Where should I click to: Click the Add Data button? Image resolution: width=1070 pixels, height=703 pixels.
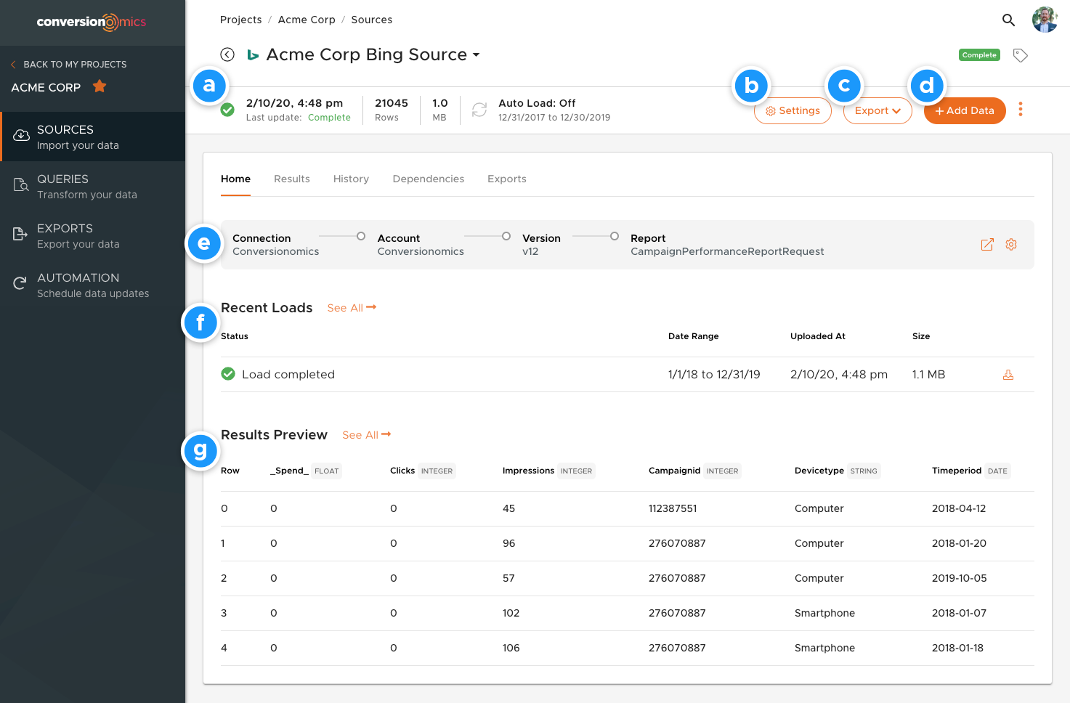click(965, 110)
